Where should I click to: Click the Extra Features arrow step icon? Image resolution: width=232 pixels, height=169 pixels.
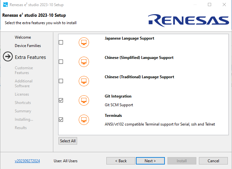click(8, 57)
